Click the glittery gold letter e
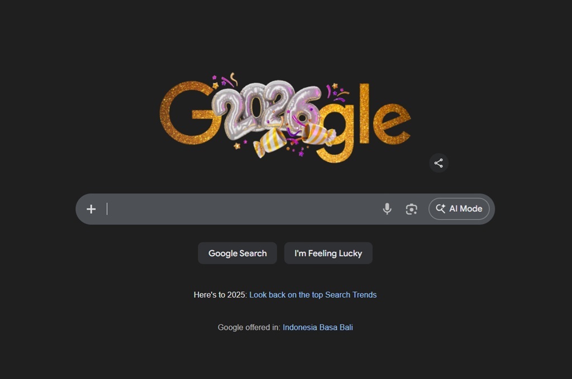 point(391,124)
